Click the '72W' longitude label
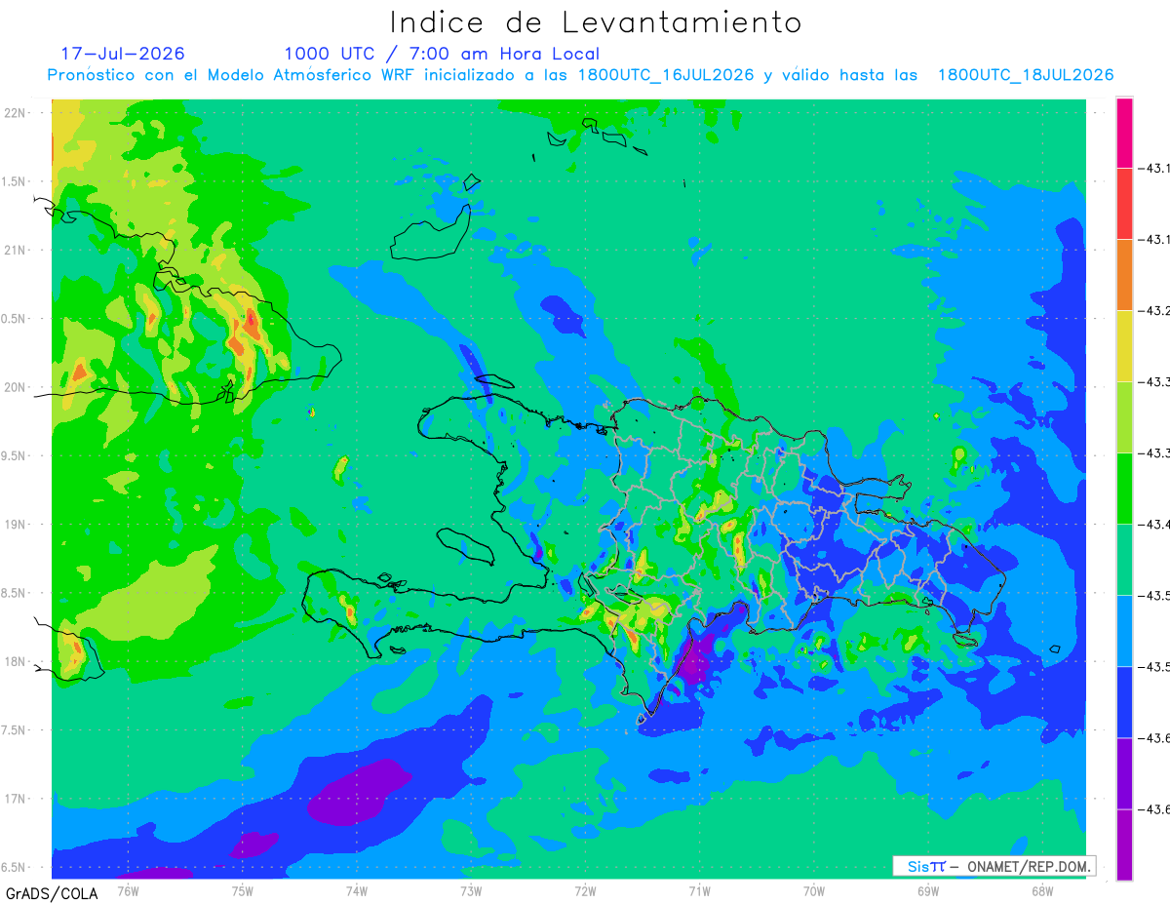Image resolution: width=1170 pixels, height=904 pixels. pos(585,890)
